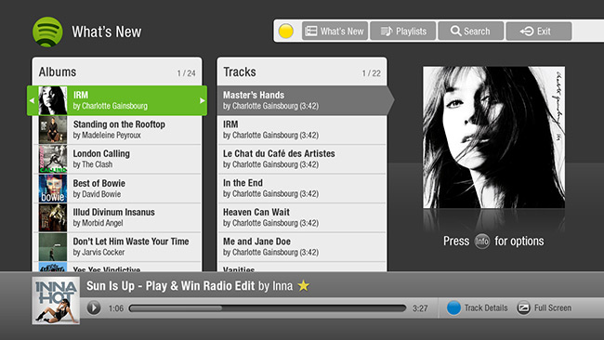Click the Full Screen icon

[523, 308]
